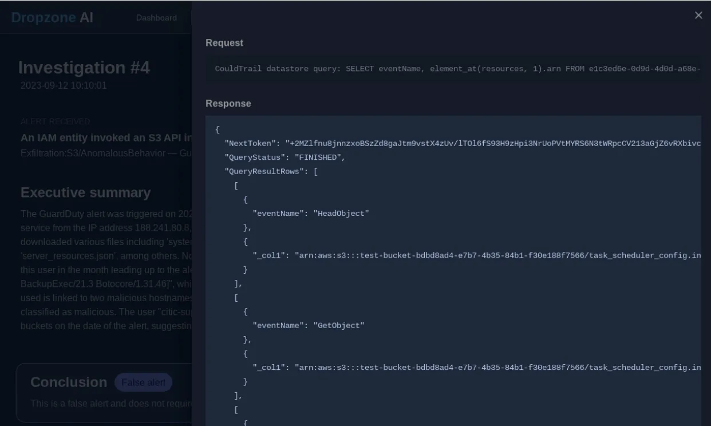The image size is (711, 426).
Task: Click the ALERT RECEIVED section label
Action: [56, 121]
